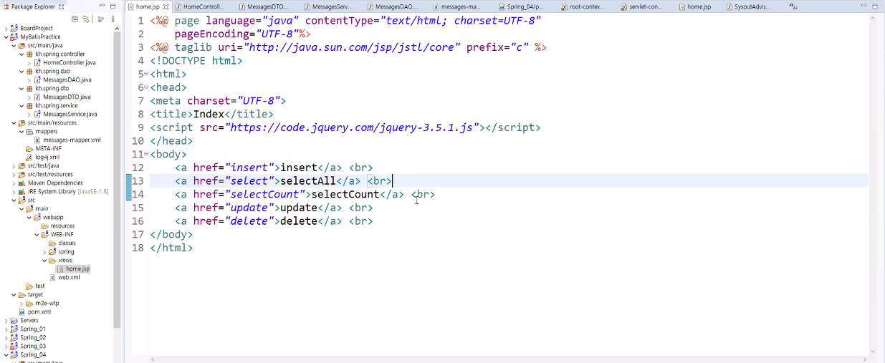Select the m2e-wtp folder
The width and height of the screenshot is (885, 363).
pos(47,303)
